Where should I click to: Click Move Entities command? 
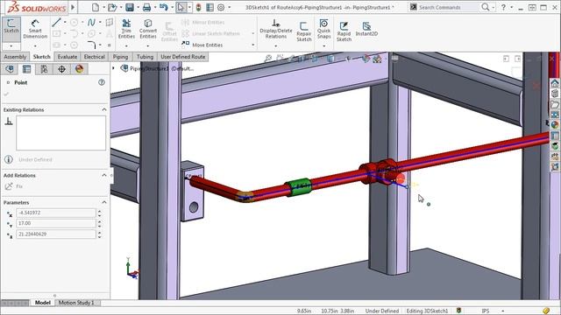click(202, 45)
